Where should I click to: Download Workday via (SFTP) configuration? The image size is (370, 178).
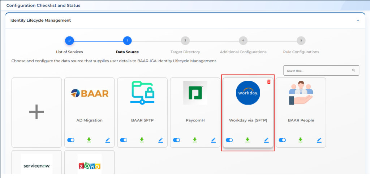pos(247,140)
